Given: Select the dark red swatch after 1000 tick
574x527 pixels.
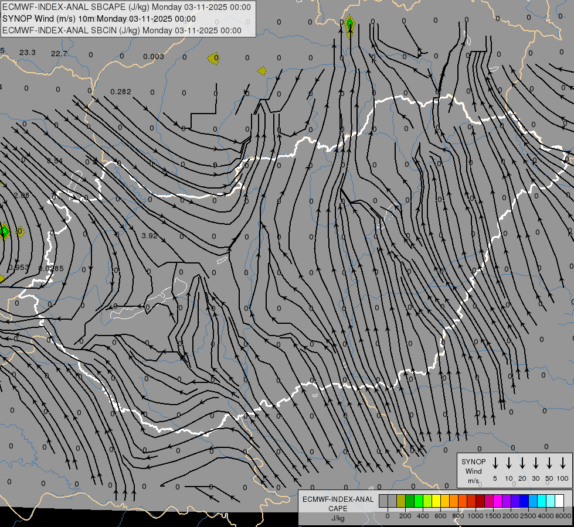Looking at the screenshot, I should 481,501.
